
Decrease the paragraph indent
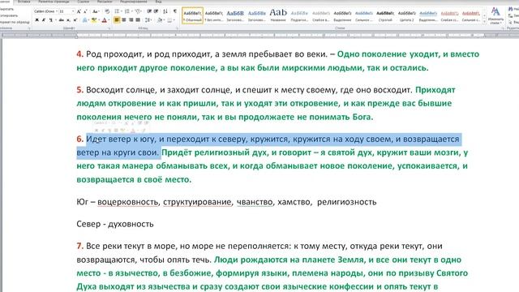point(149,11)
